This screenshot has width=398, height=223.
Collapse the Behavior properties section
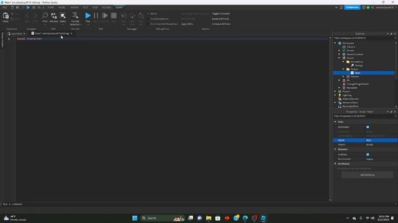335,149
